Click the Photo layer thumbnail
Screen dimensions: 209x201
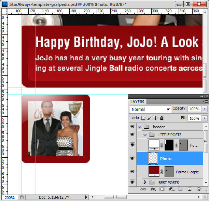(x=153, y=158)
